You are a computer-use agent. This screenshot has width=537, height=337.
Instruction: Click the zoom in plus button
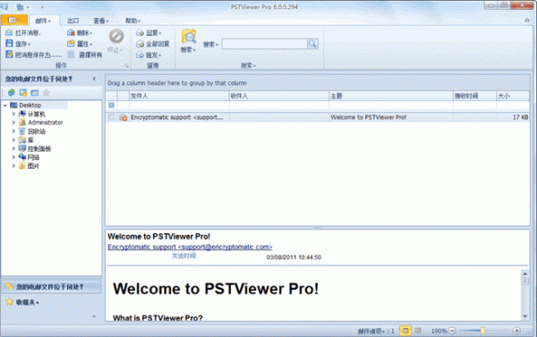pos(516,331)
